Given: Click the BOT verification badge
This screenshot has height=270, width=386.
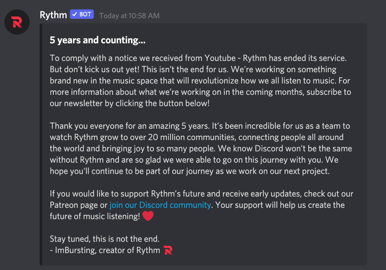Looking at the screenshot, I should [82, 14].
